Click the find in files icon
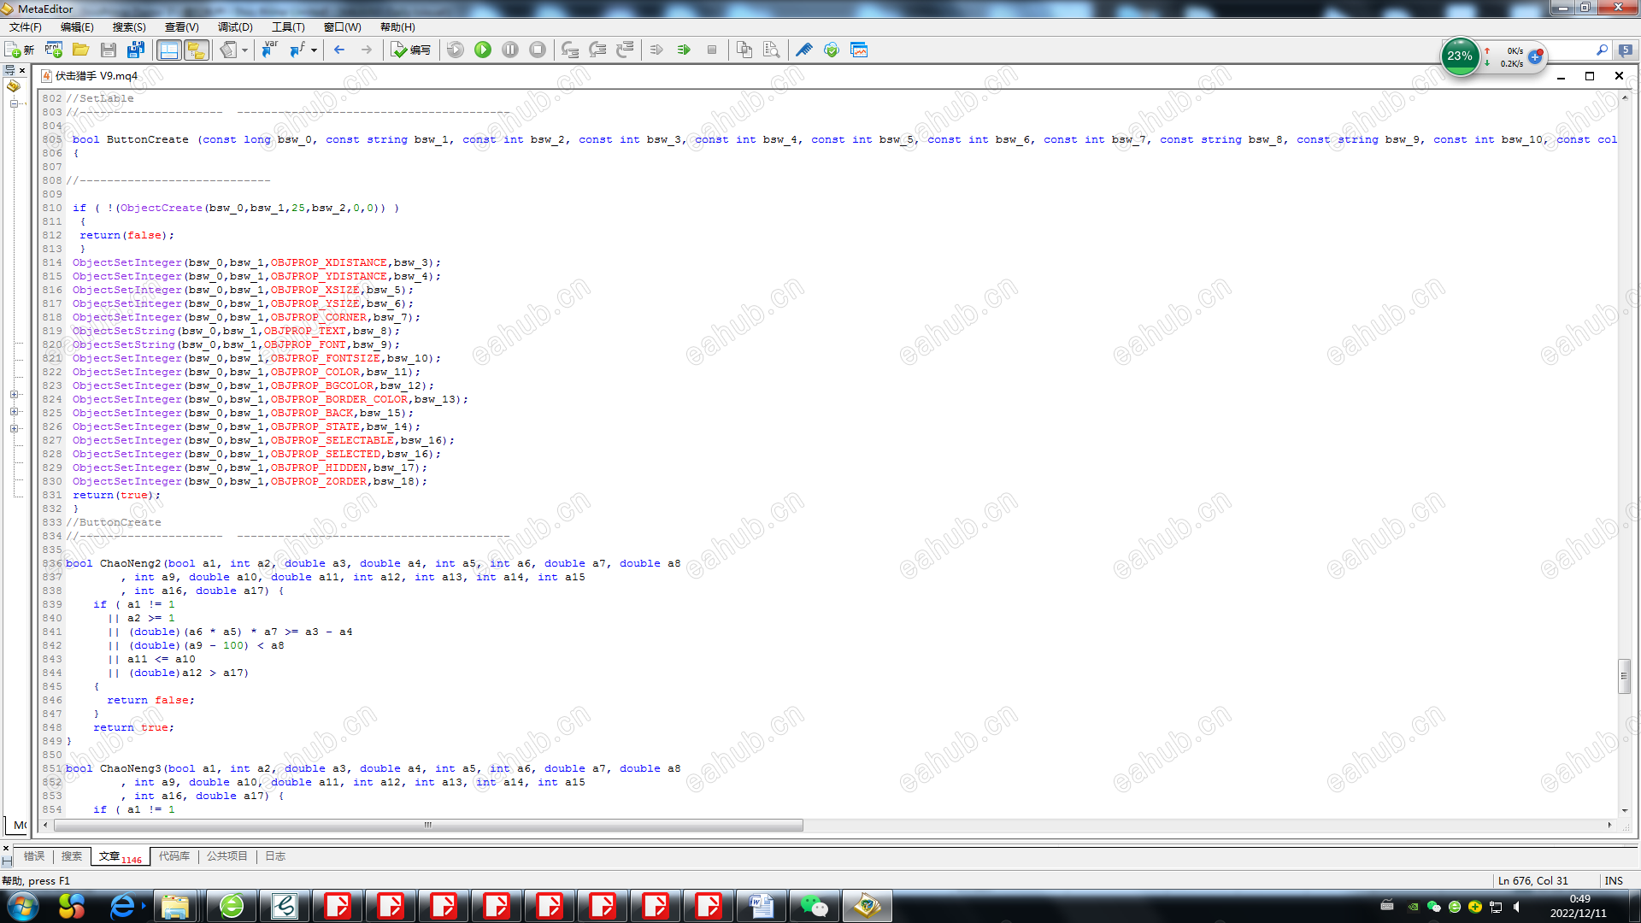The image size is (1641, 923). click(x=772, y=50)
